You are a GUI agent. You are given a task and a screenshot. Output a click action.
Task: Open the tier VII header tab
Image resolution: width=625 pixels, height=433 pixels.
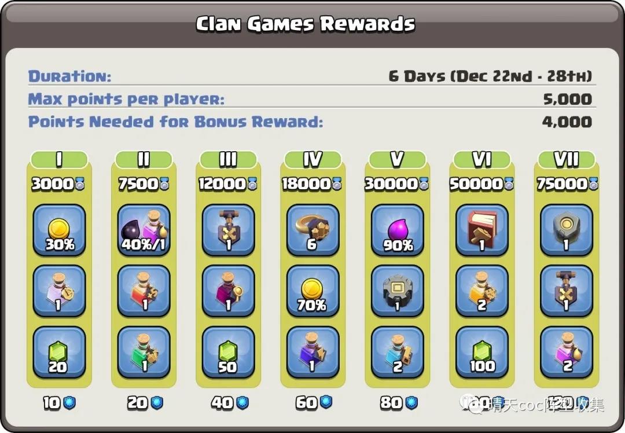pos(567,160)
